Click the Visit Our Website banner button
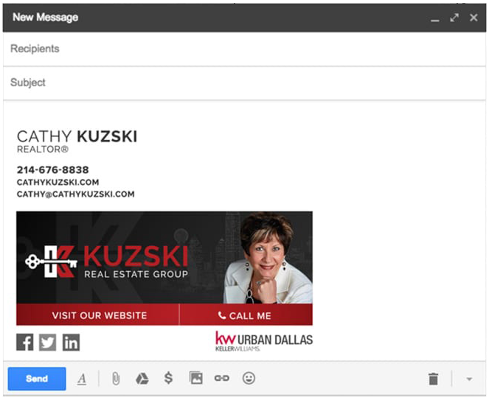The image size is (489, 400). coord(99,315)
